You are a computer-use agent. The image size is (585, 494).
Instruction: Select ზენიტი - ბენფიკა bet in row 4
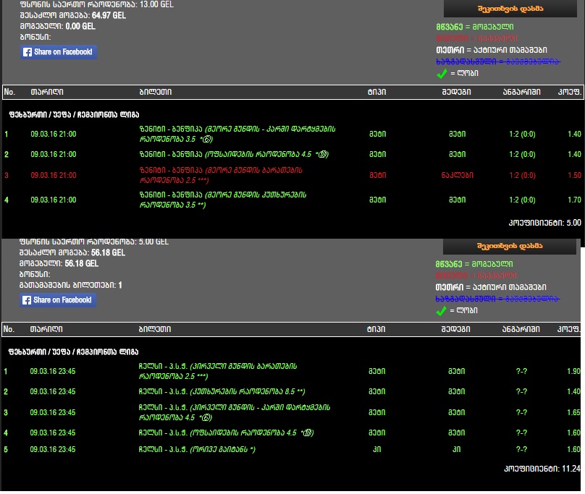[x=223, y=200]
